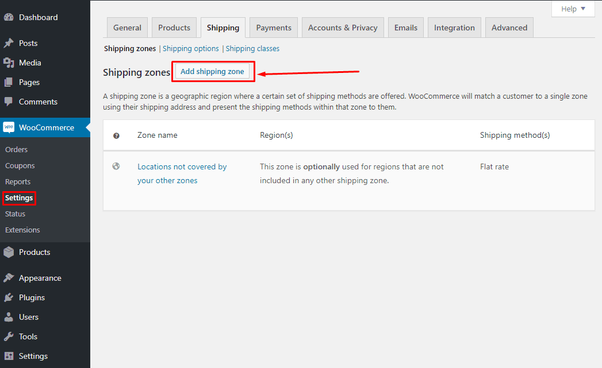Open the Help dropdown

pos(573,9)
